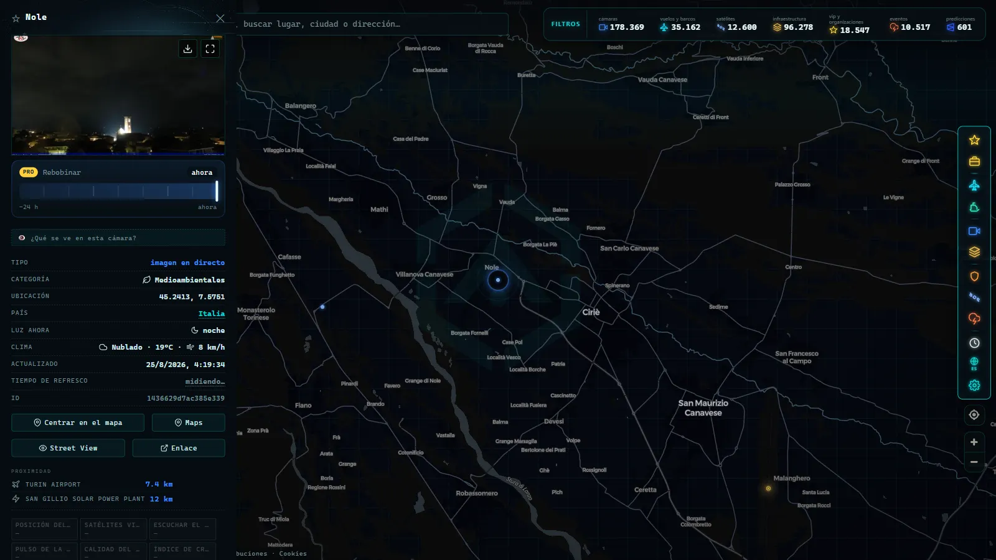Click the yellow marker near Malanghero

[x=768, y=488]
